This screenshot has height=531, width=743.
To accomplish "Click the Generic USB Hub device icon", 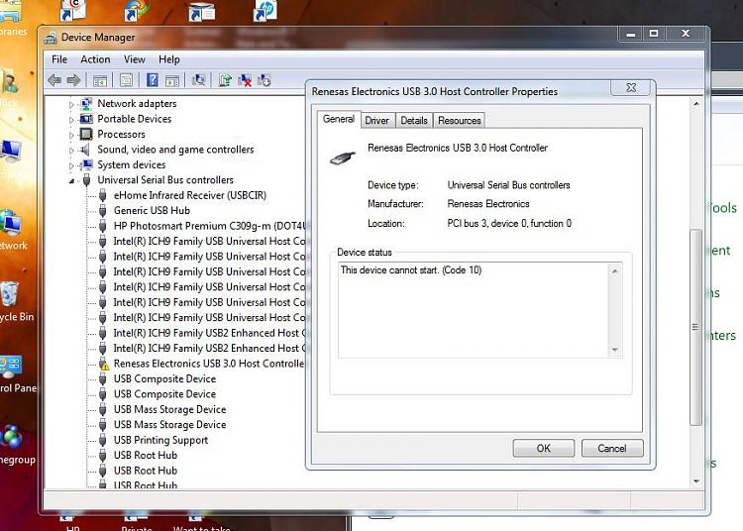I will [x=102, y=211].
